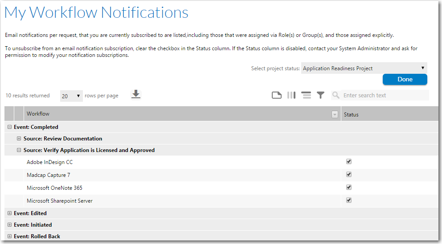The height and width of the screenshot is (244, 442).
Task: Open Workflow column header filter arrow
Action: (x=335, y=115)
